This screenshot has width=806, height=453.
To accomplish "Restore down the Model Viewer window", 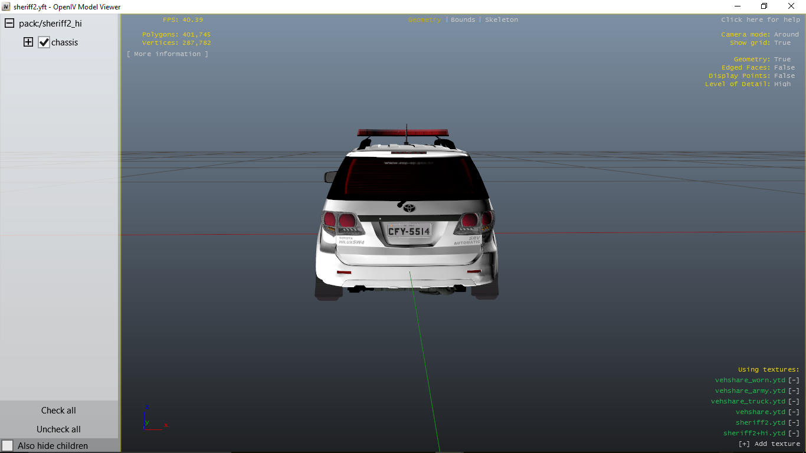I will click(x=764, y=6).
